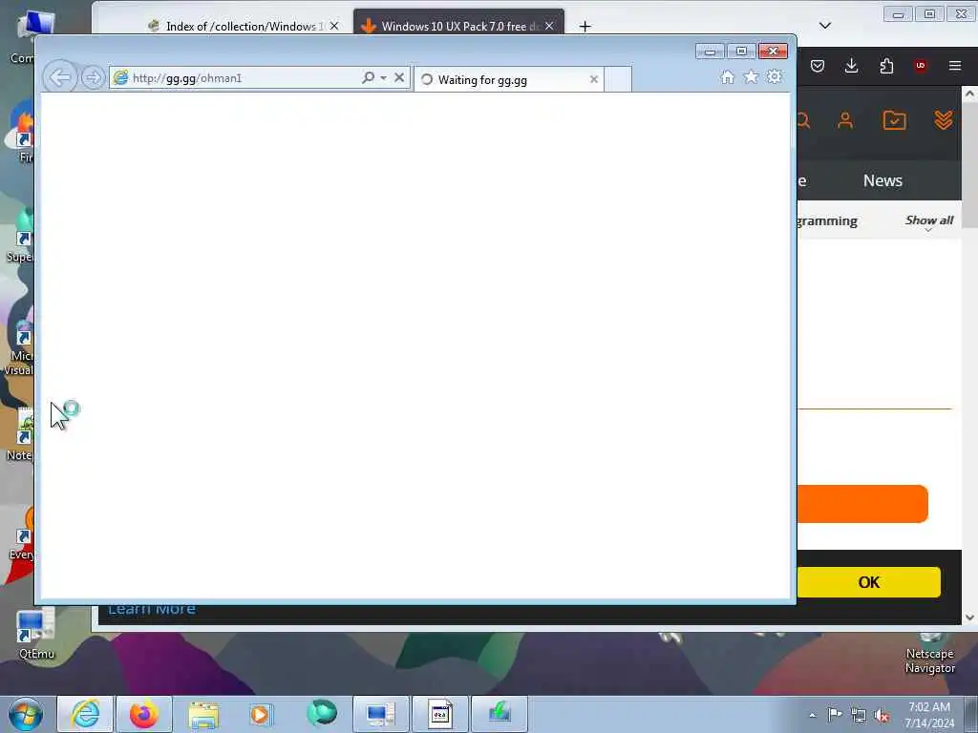The height and width of the screenshot is (733, 978).
Task: Click the orange user account icon
Action: (845, 120)
